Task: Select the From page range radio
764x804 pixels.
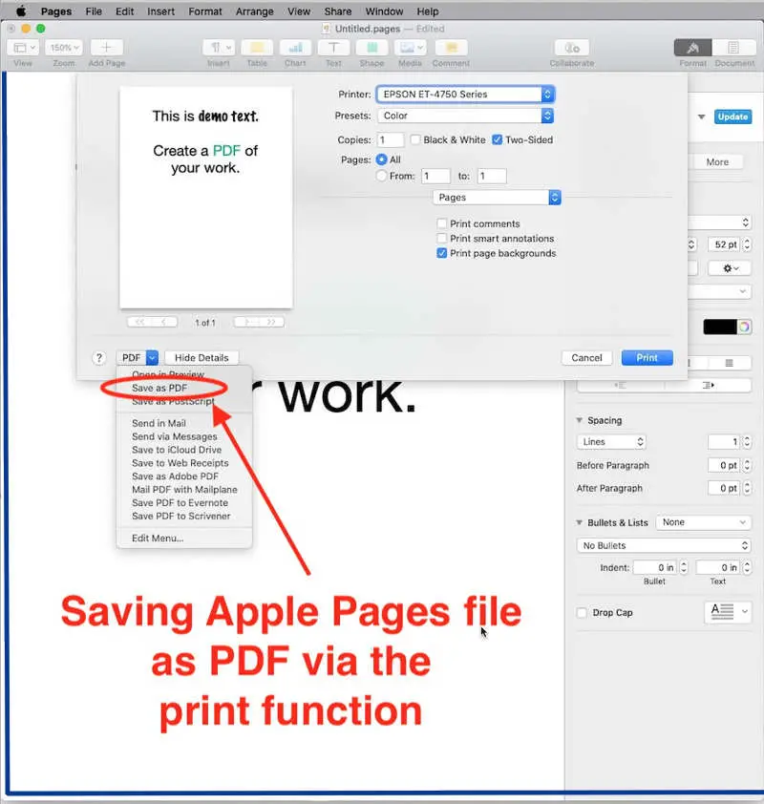Action: tap(381, 176)
